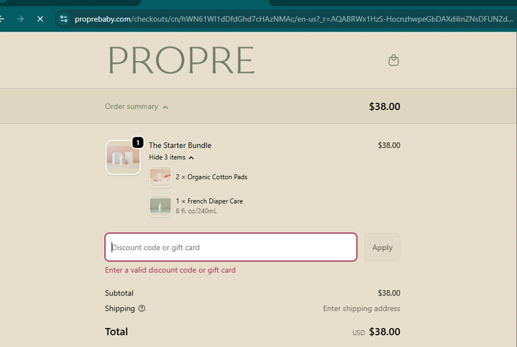517x347 pixels.
Task: Click the Subtotal label
Action: pyautogui.click(x=119, y=293)
